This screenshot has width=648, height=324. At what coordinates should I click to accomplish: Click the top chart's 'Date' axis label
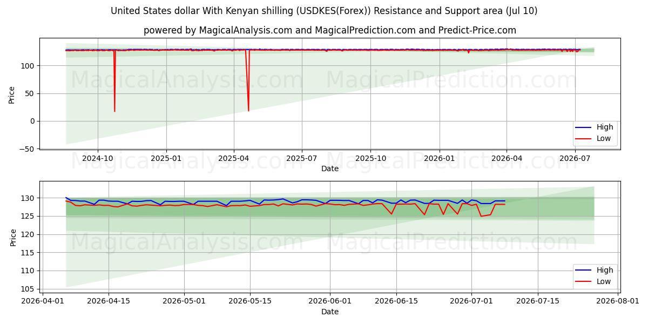(x=330, y=168)
